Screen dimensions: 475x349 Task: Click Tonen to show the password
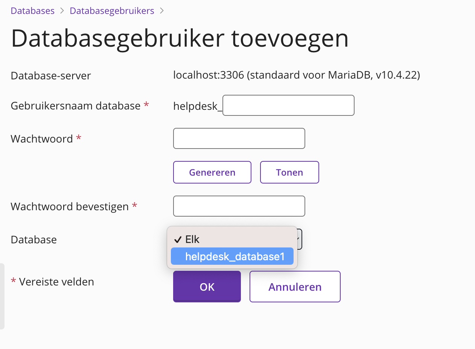tap(289, 172)
